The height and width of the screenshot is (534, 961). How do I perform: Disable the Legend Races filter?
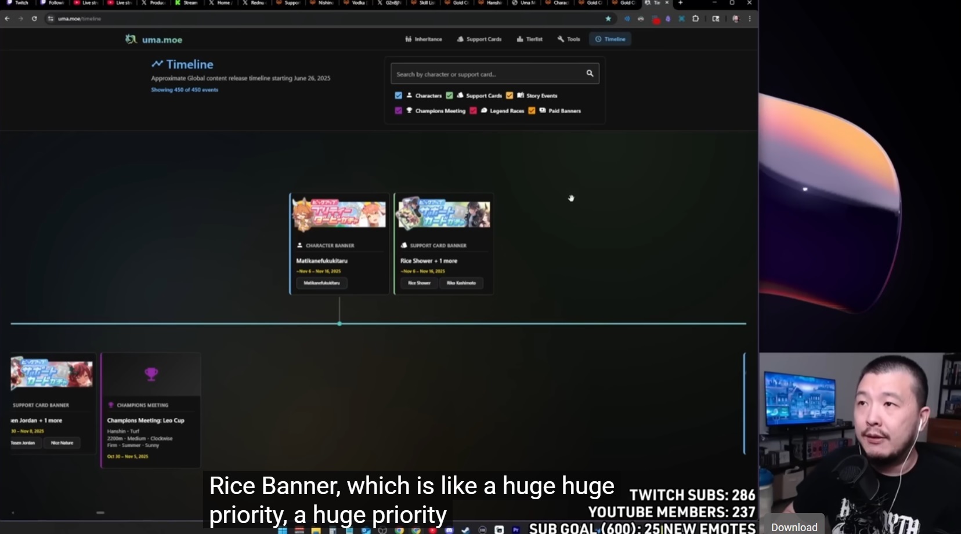click(x=473, y=111)
